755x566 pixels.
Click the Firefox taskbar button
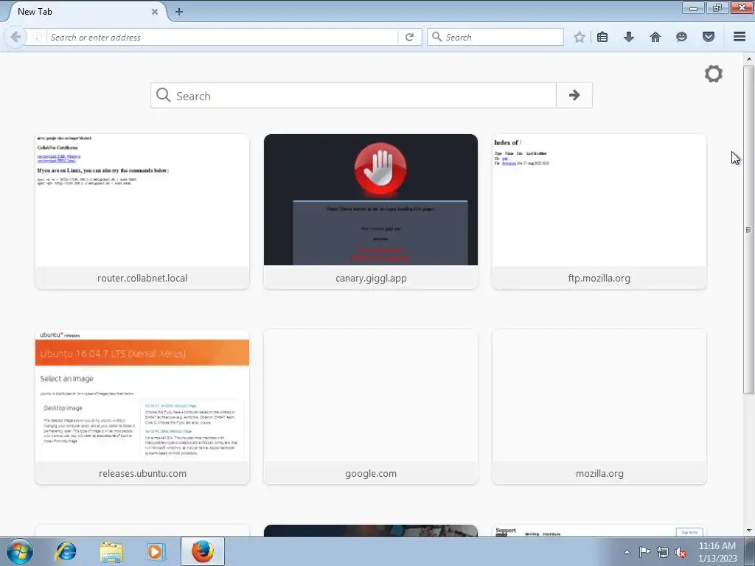tap(203, 551)
